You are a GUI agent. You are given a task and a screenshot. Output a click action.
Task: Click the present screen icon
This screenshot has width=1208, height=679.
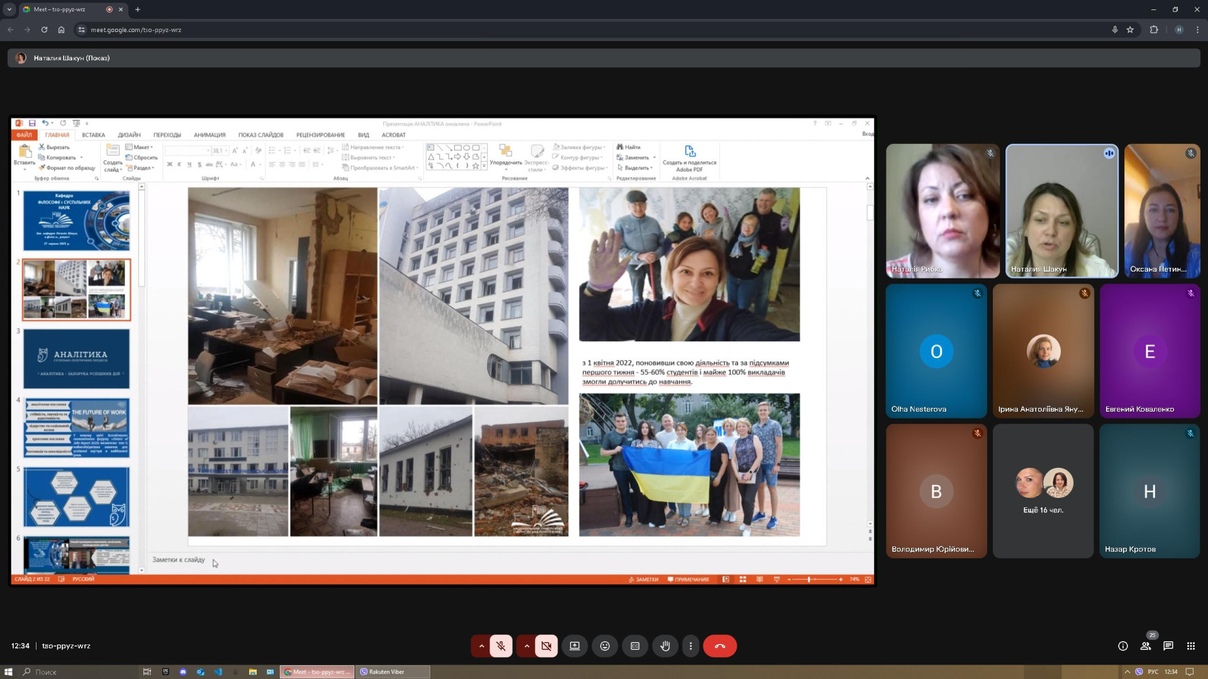click(x=574, y=646)
